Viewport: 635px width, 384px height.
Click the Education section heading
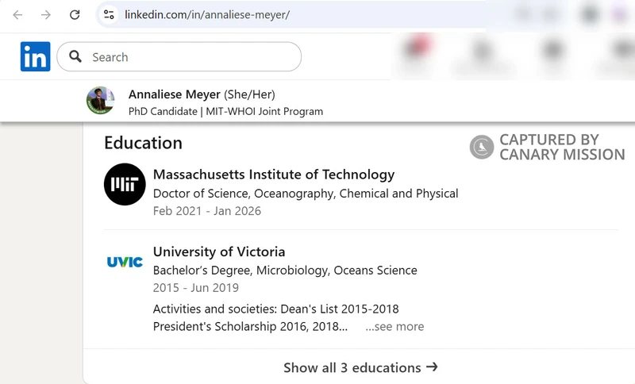pyautogui.click(x=143, y=143)
